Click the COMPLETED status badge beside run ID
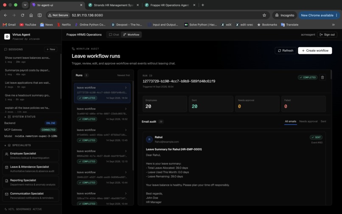Screen dimensions: 342x214 click(x=308, y=77)
